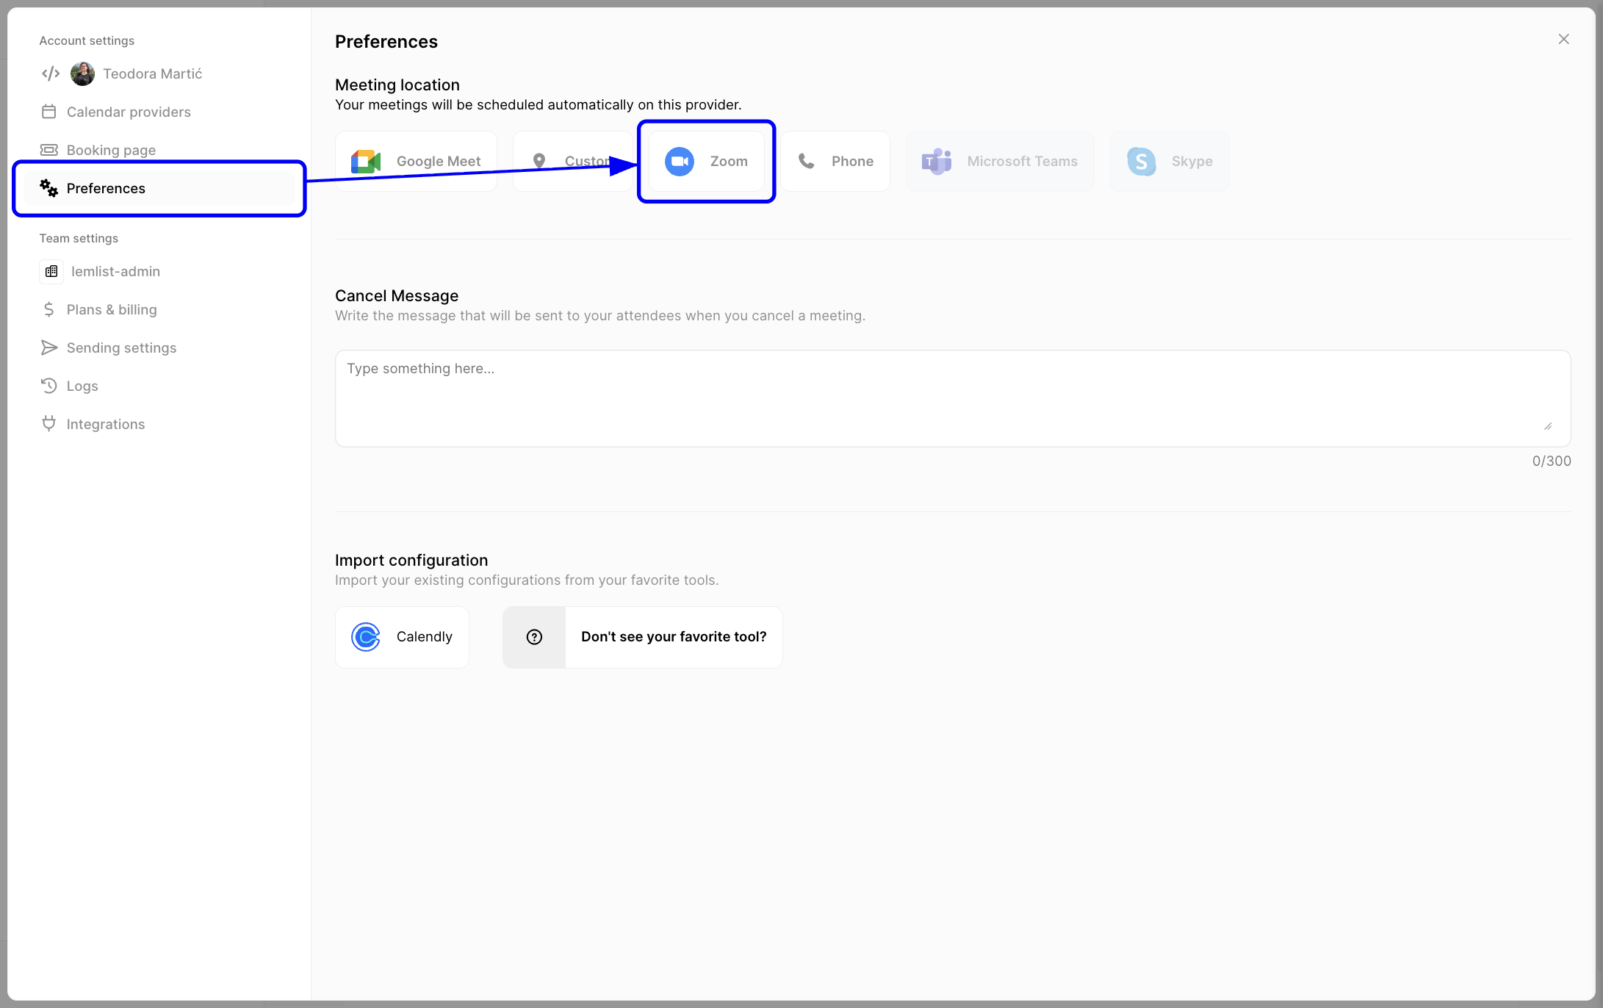1603x1008 pixels.
Task: Open Calendar providers settings
Action: pos(128,112)
